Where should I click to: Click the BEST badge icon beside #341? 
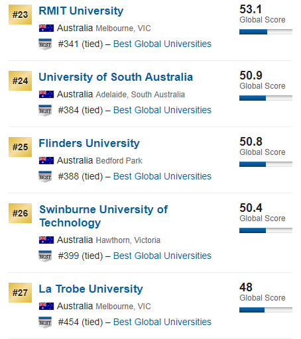[45, 44]
